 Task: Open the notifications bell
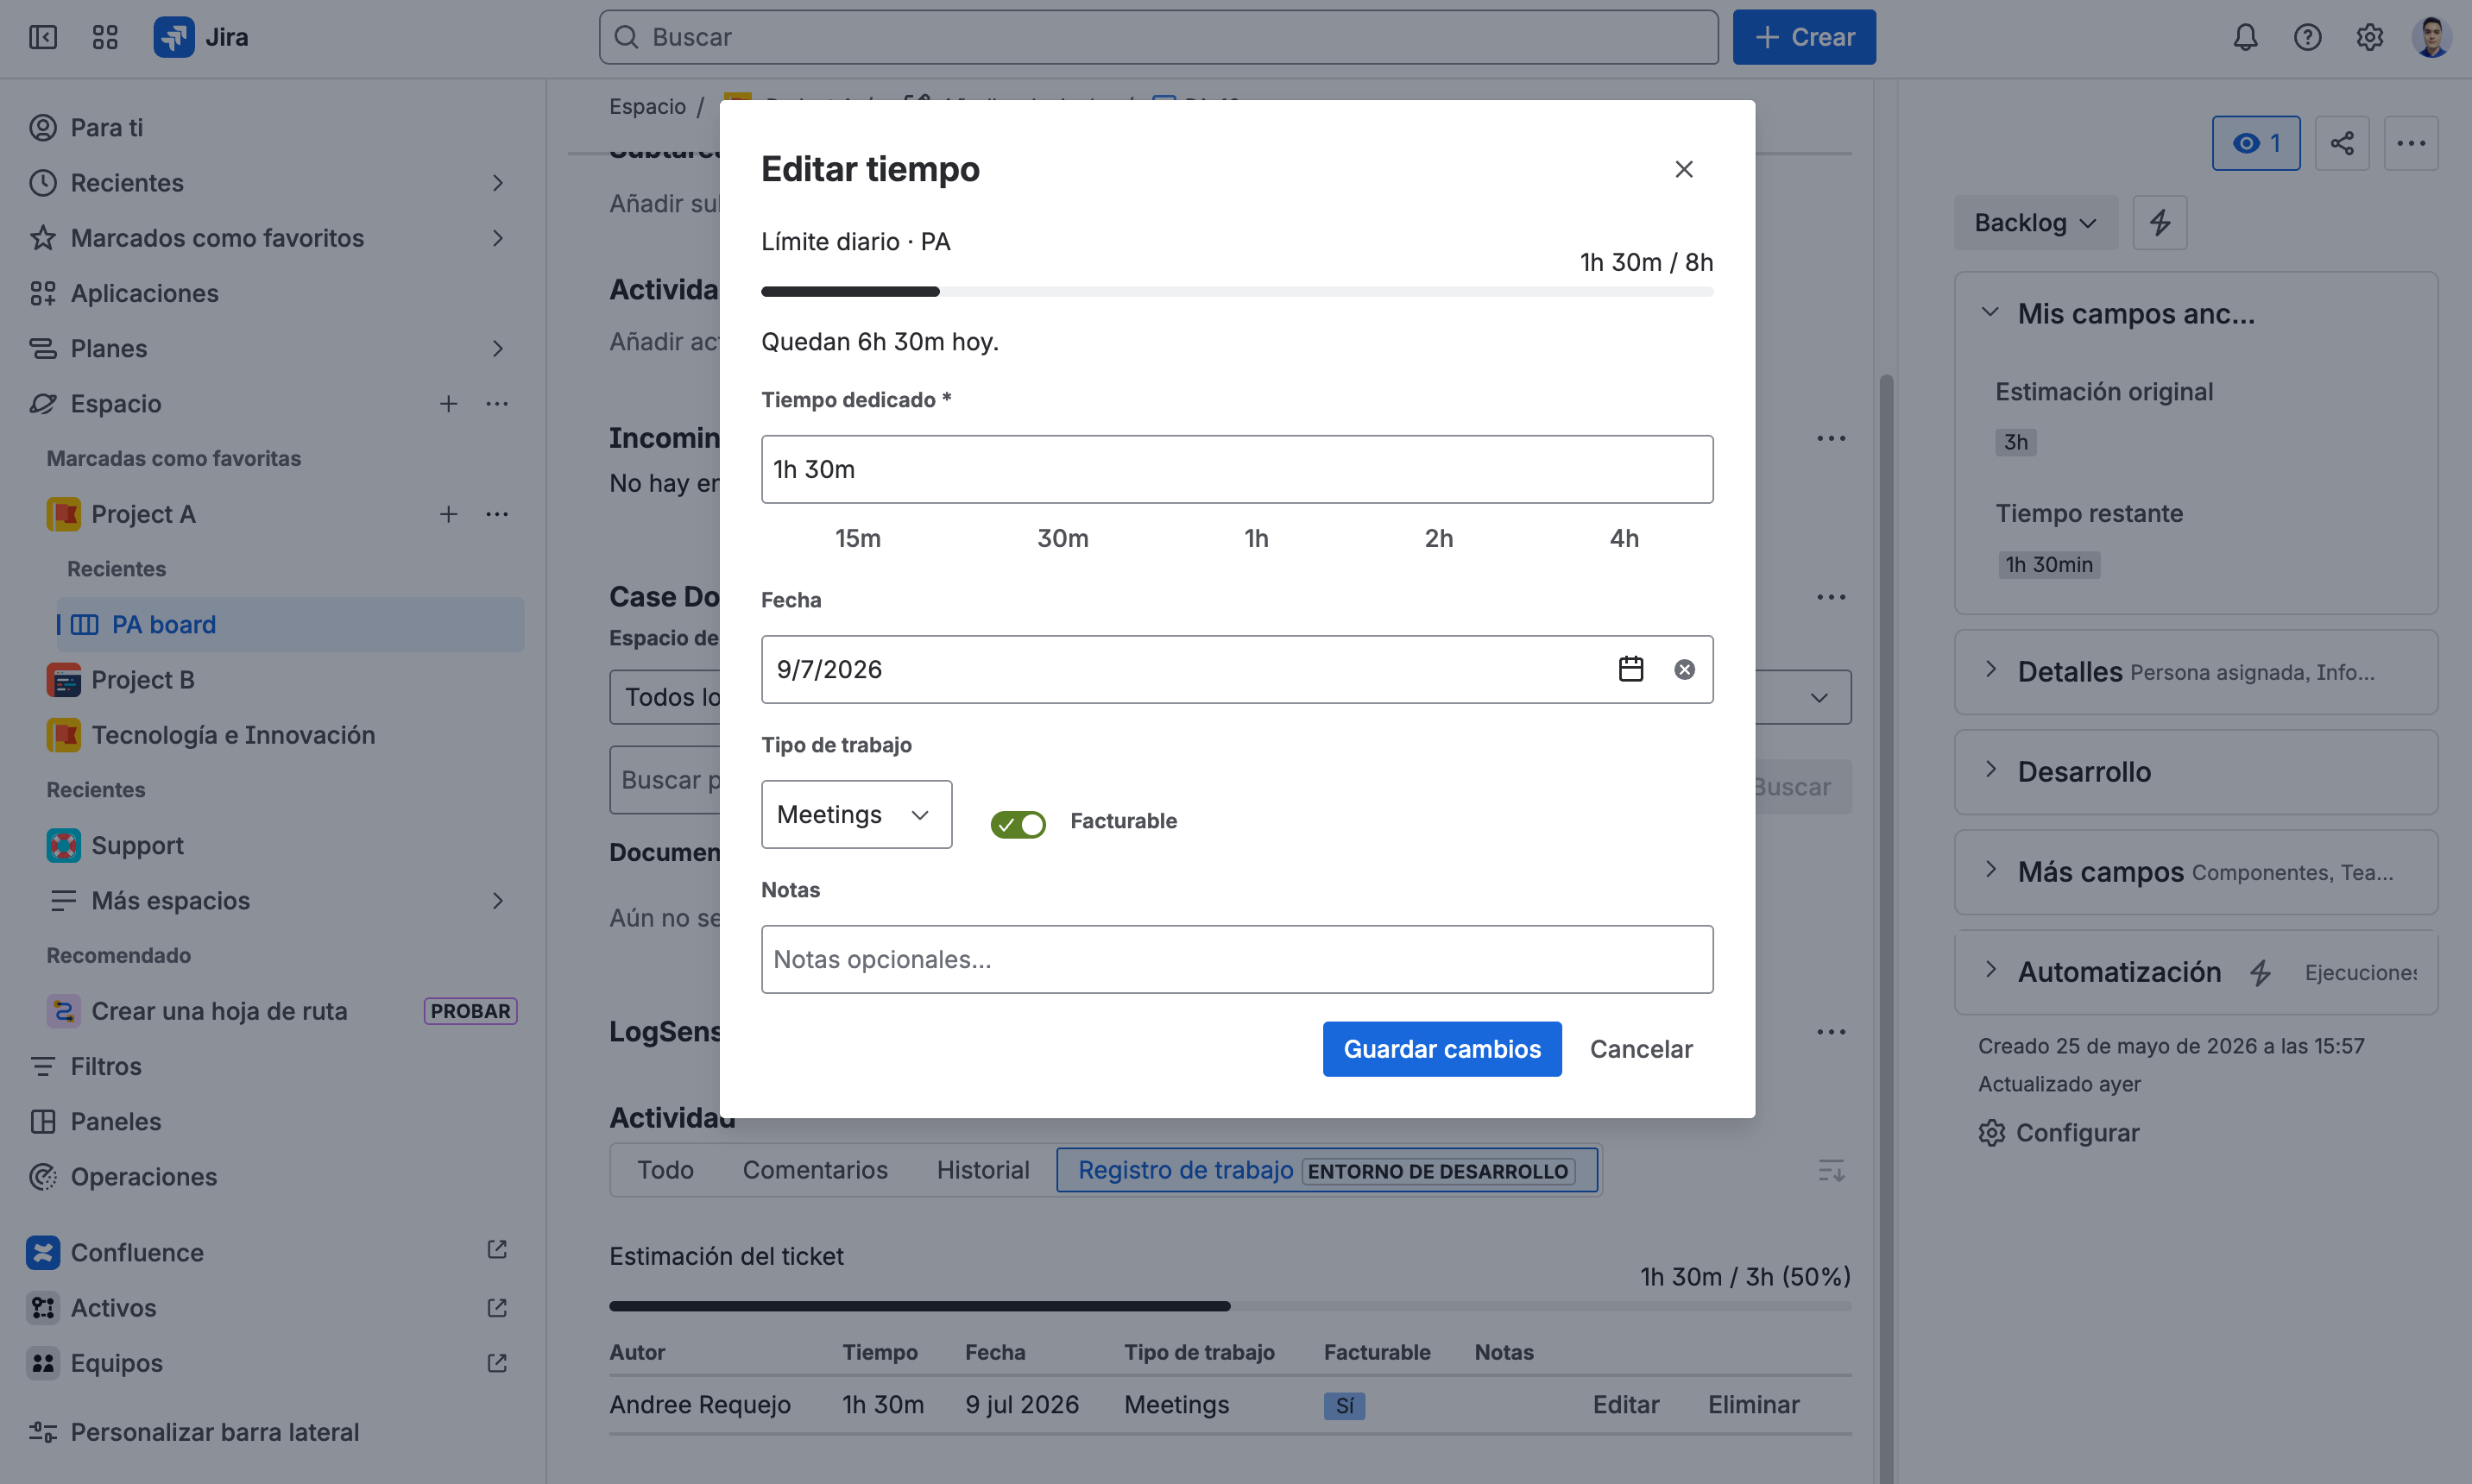pyautogui.click(x=2246, y=37)
